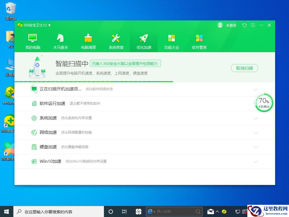The width and height of the screenshot is (289, 217).
Task: Open the t-shirt skin changer icon
Action: pos(244,25)
